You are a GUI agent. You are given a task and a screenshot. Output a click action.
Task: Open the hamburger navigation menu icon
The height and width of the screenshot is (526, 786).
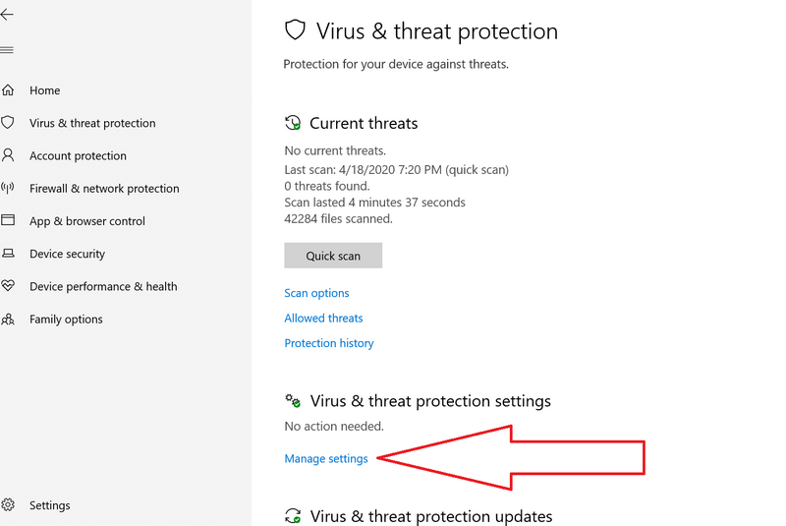(x=7, y=49)
